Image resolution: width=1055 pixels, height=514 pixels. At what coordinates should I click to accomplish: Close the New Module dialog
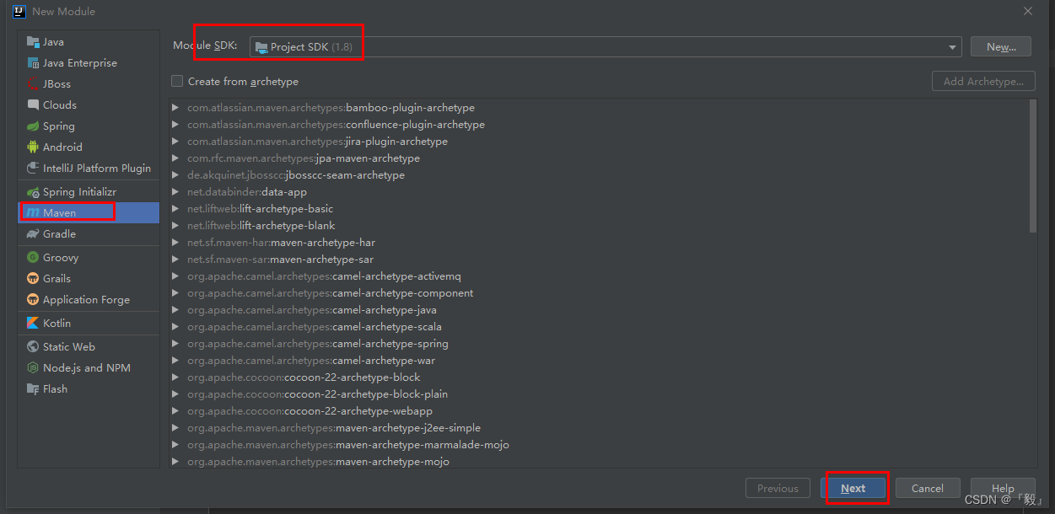tap(1028, 12)
